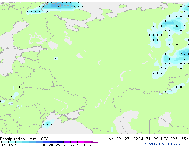Screen dimensions: 189x146
Task: Click the "GFS" model label
Action: pyautogui.click(x=45, y=139)
